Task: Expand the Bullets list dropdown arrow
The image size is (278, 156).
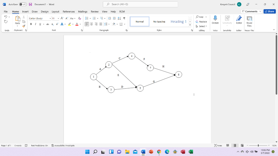Action: (x=90, y=18)
